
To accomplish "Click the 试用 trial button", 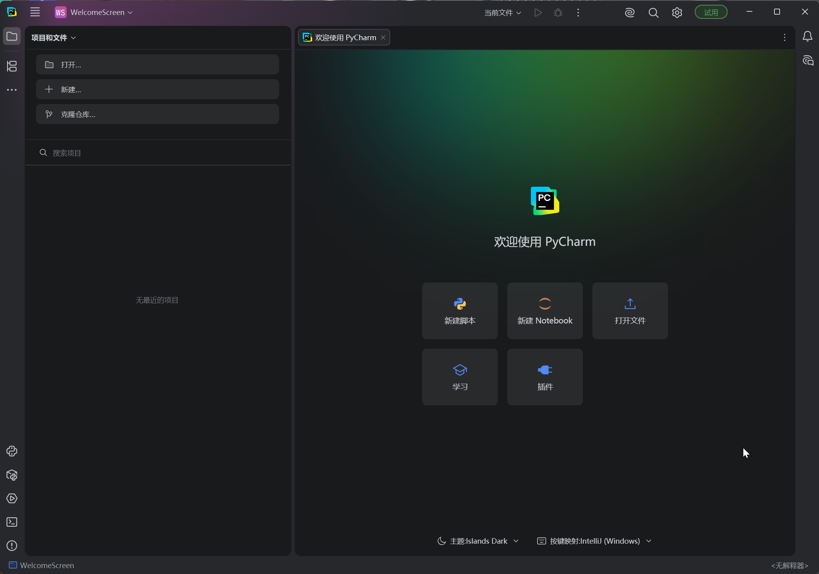I will pos(711,12).
